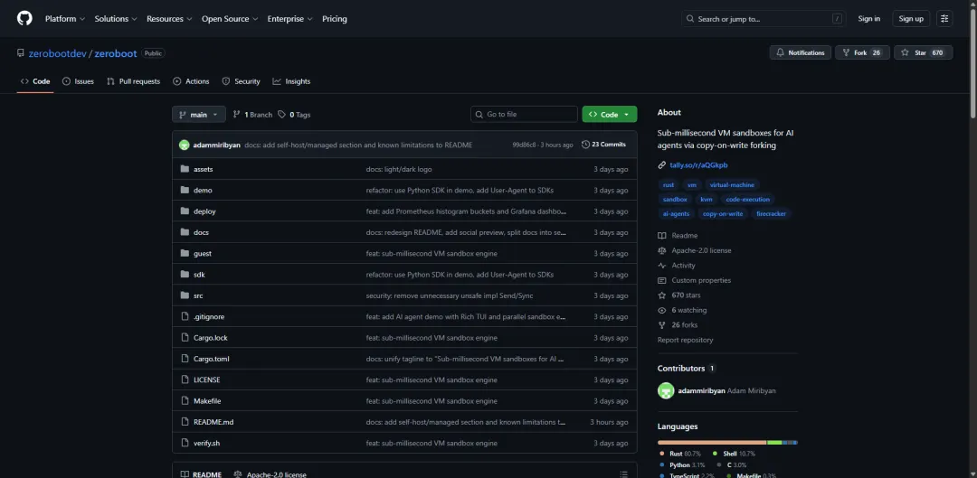This screenshot has height=478, width=977.
Task: Expand the Open Source menu
Action: 229,19
